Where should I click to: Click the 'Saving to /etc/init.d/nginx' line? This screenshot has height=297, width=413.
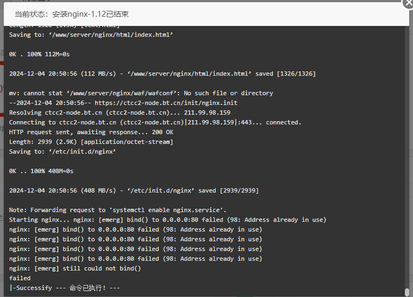coord(62,151)
